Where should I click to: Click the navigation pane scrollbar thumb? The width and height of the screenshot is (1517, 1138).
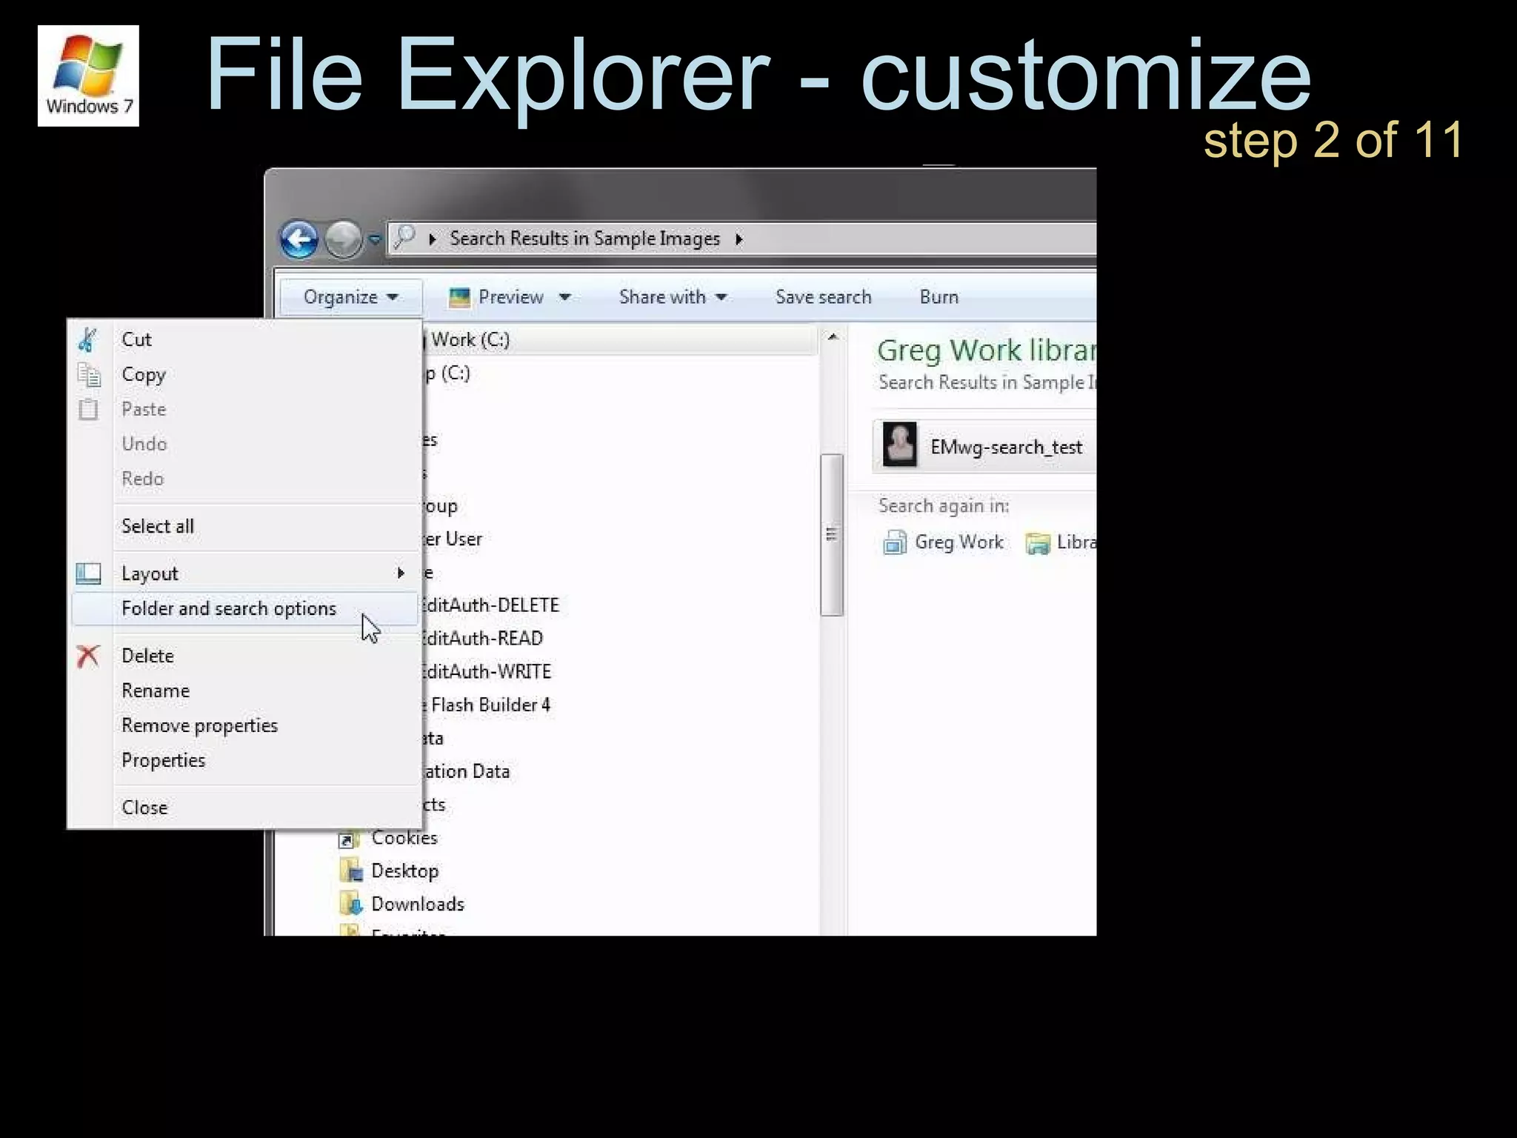click(832, 534)
